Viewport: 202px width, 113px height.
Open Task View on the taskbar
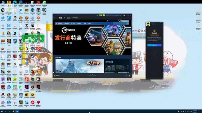9,111
